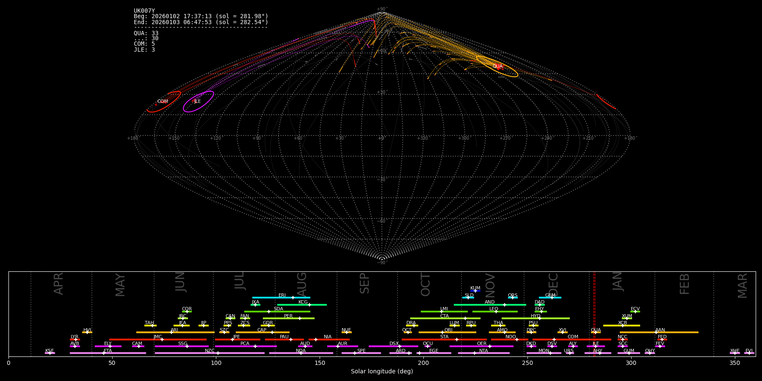Viewport: 762px width, 381px height.
Task: Click the JLE label inside the magenta ellipse
Action: point(197,102)
